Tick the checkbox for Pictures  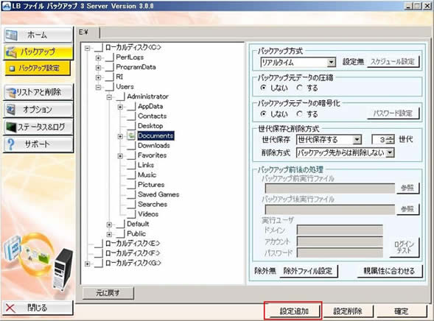[131, 185]
